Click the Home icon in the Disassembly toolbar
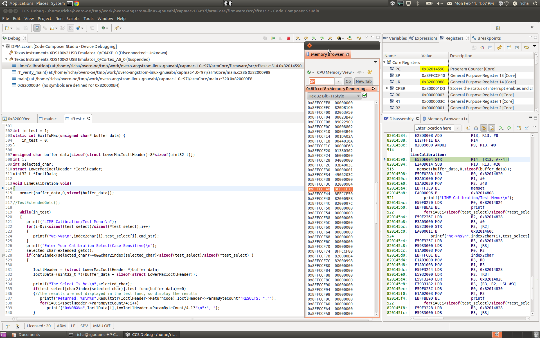Image resolution: width=540 pixels, height=338 pixels. [x=476, y=128]
